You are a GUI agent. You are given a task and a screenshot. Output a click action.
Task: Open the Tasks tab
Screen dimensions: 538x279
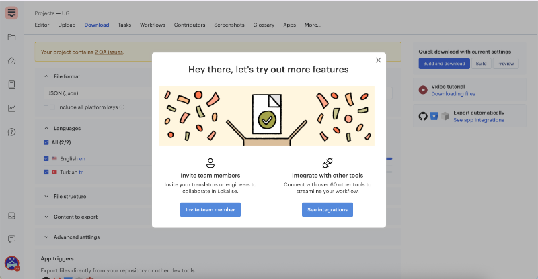point(124,25)
